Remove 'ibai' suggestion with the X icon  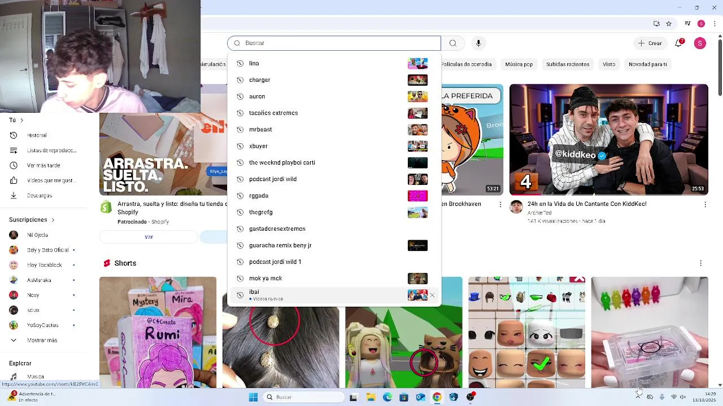(x=432, y=295)
